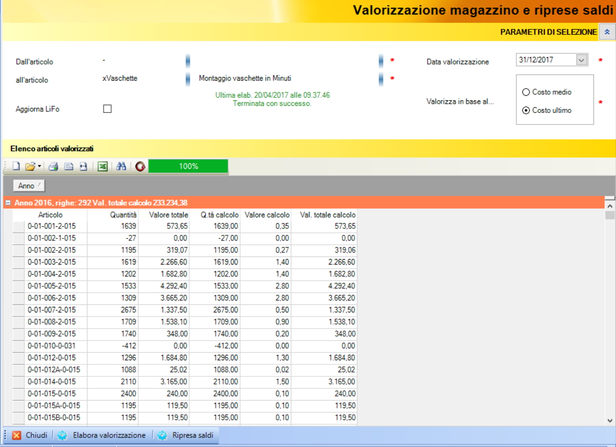Viewport: 616px width, 447px height.
Task: Collapse the Anno 2016 group row
Action: coord(8,203)
